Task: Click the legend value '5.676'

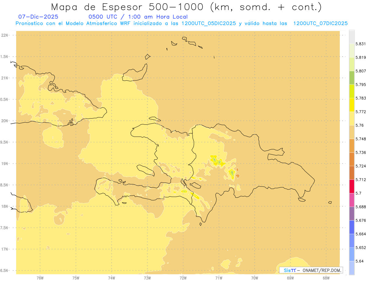Action: point(361,220)
